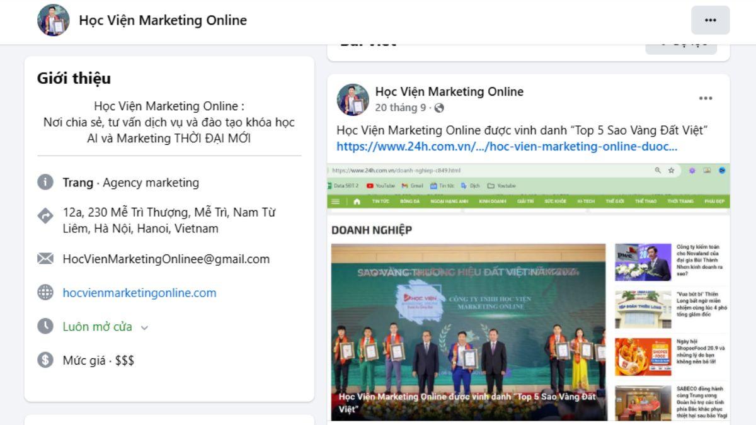Click the location arrow icon beside the address
This screenshot has height=425, width=756.
[45, 216]
